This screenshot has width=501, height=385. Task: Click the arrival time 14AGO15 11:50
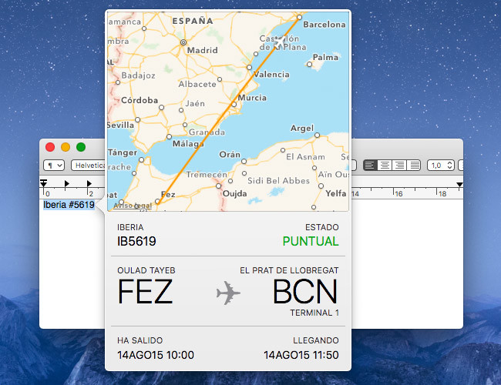tap(301, 355)
